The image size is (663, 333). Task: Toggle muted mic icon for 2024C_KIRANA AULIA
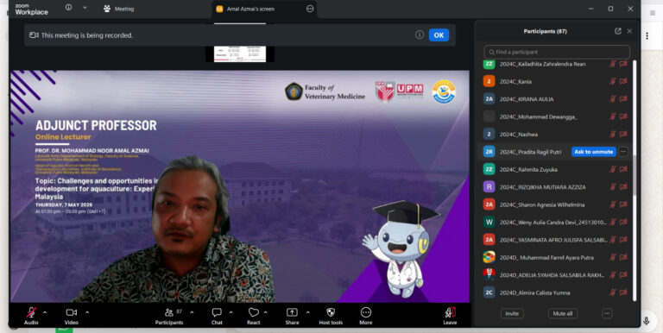613,99
